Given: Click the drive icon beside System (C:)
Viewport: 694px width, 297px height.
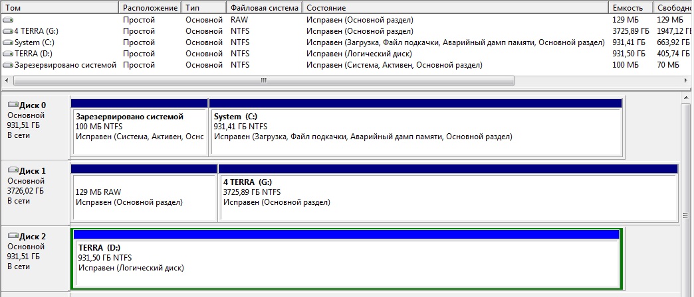Looking at the screenshot, I should [8, 43].
